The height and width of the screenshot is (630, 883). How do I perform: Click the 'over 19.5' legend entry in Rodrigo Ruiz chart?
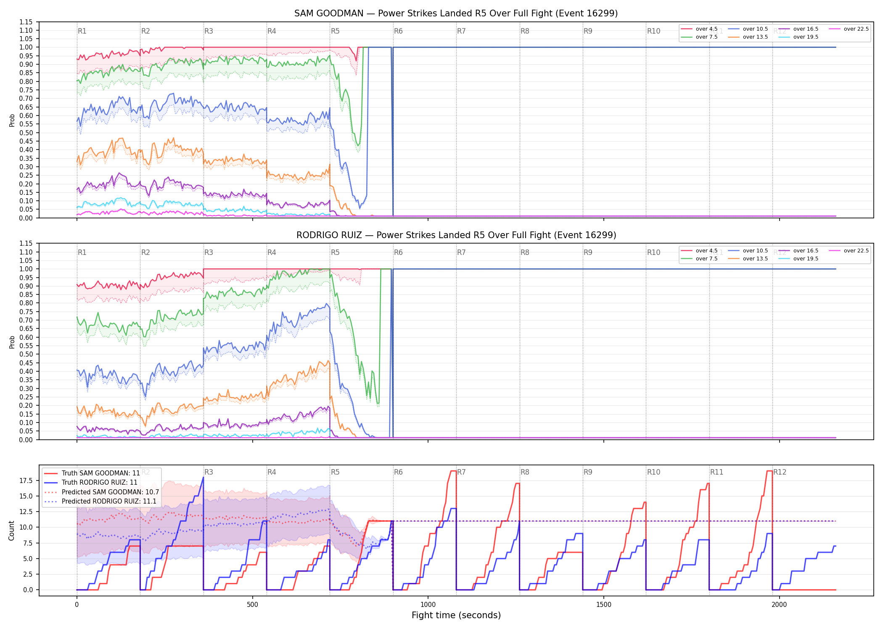(798, 259)
